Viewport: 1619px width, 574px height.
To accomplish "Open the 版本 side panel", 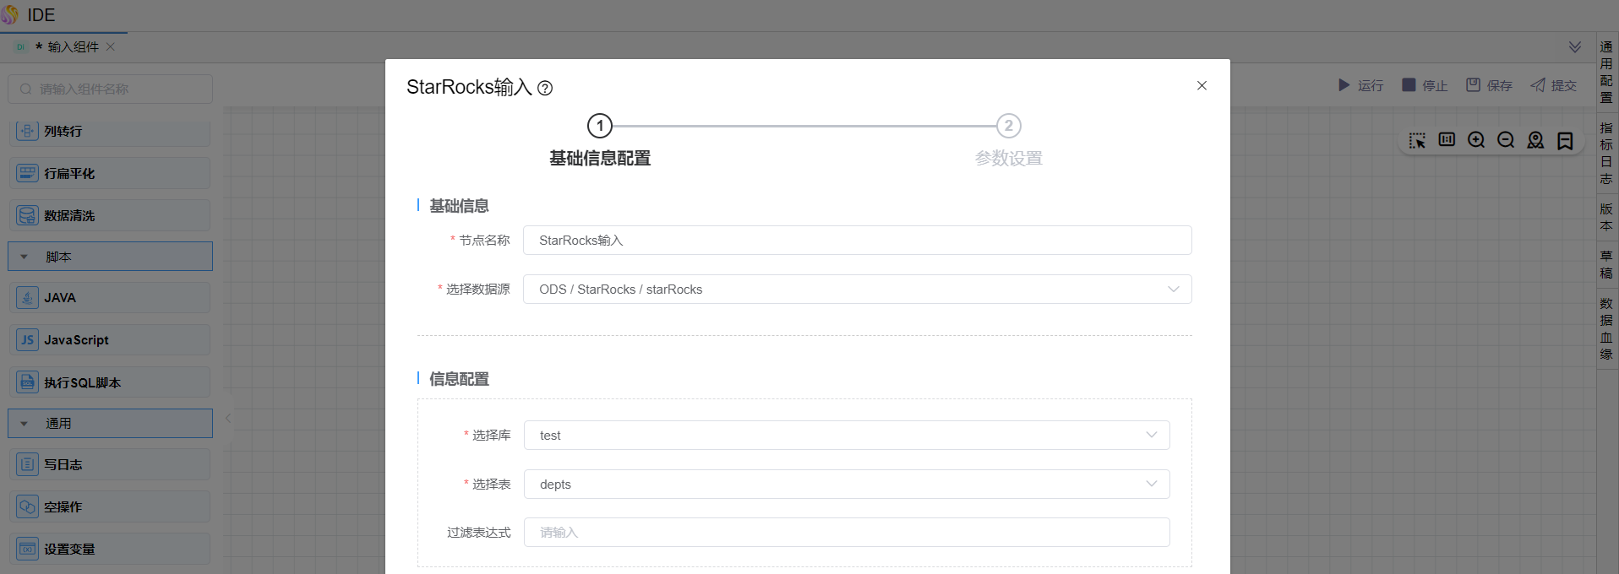I will [1606, 217].
